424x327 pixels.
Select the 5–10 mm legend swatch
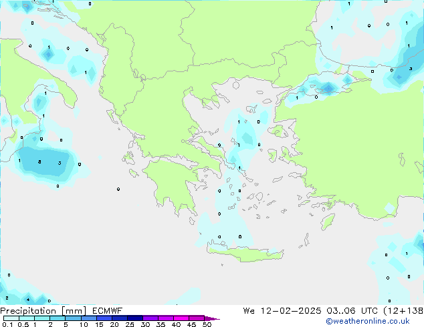click(73, 318)
